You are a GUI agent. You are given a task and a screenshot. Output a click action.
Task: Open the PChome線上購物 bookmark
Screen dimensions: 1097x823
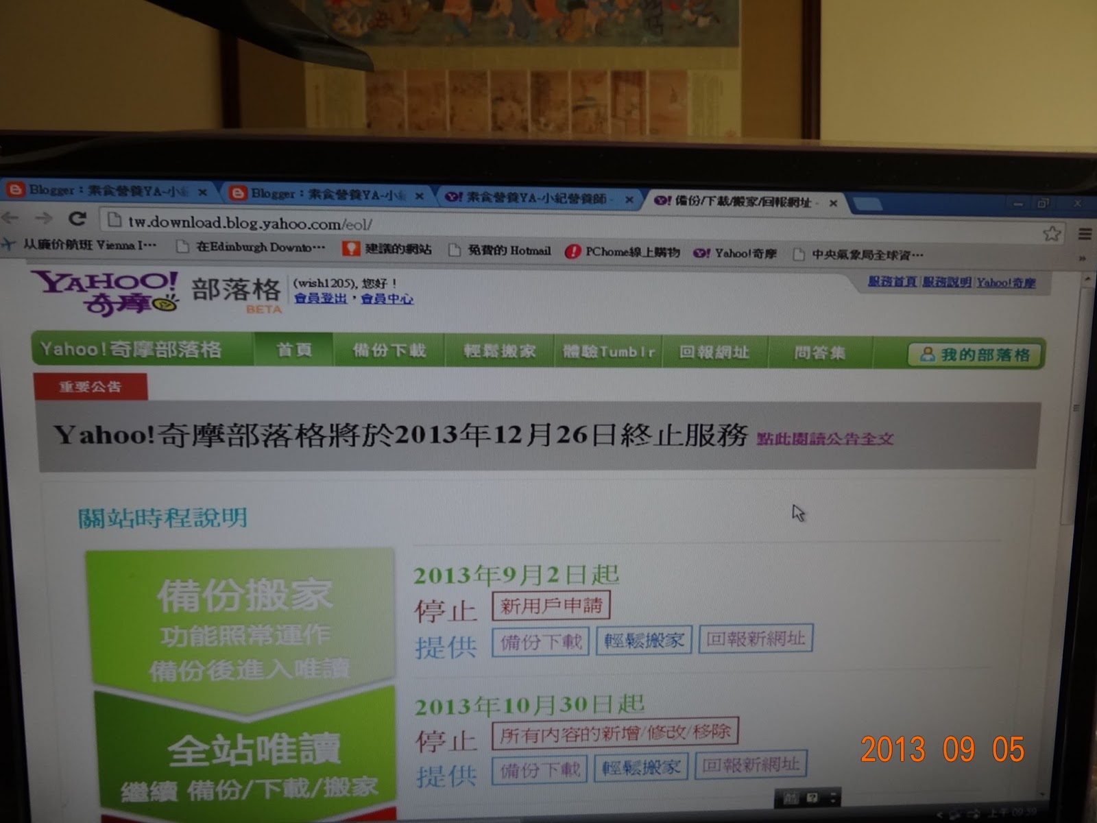click(x=623, y=252)
